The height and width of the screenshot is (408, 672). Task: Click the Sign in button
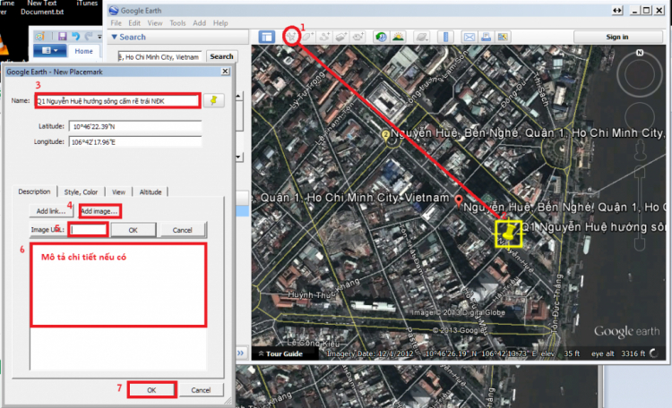click(x=617, y=37)
